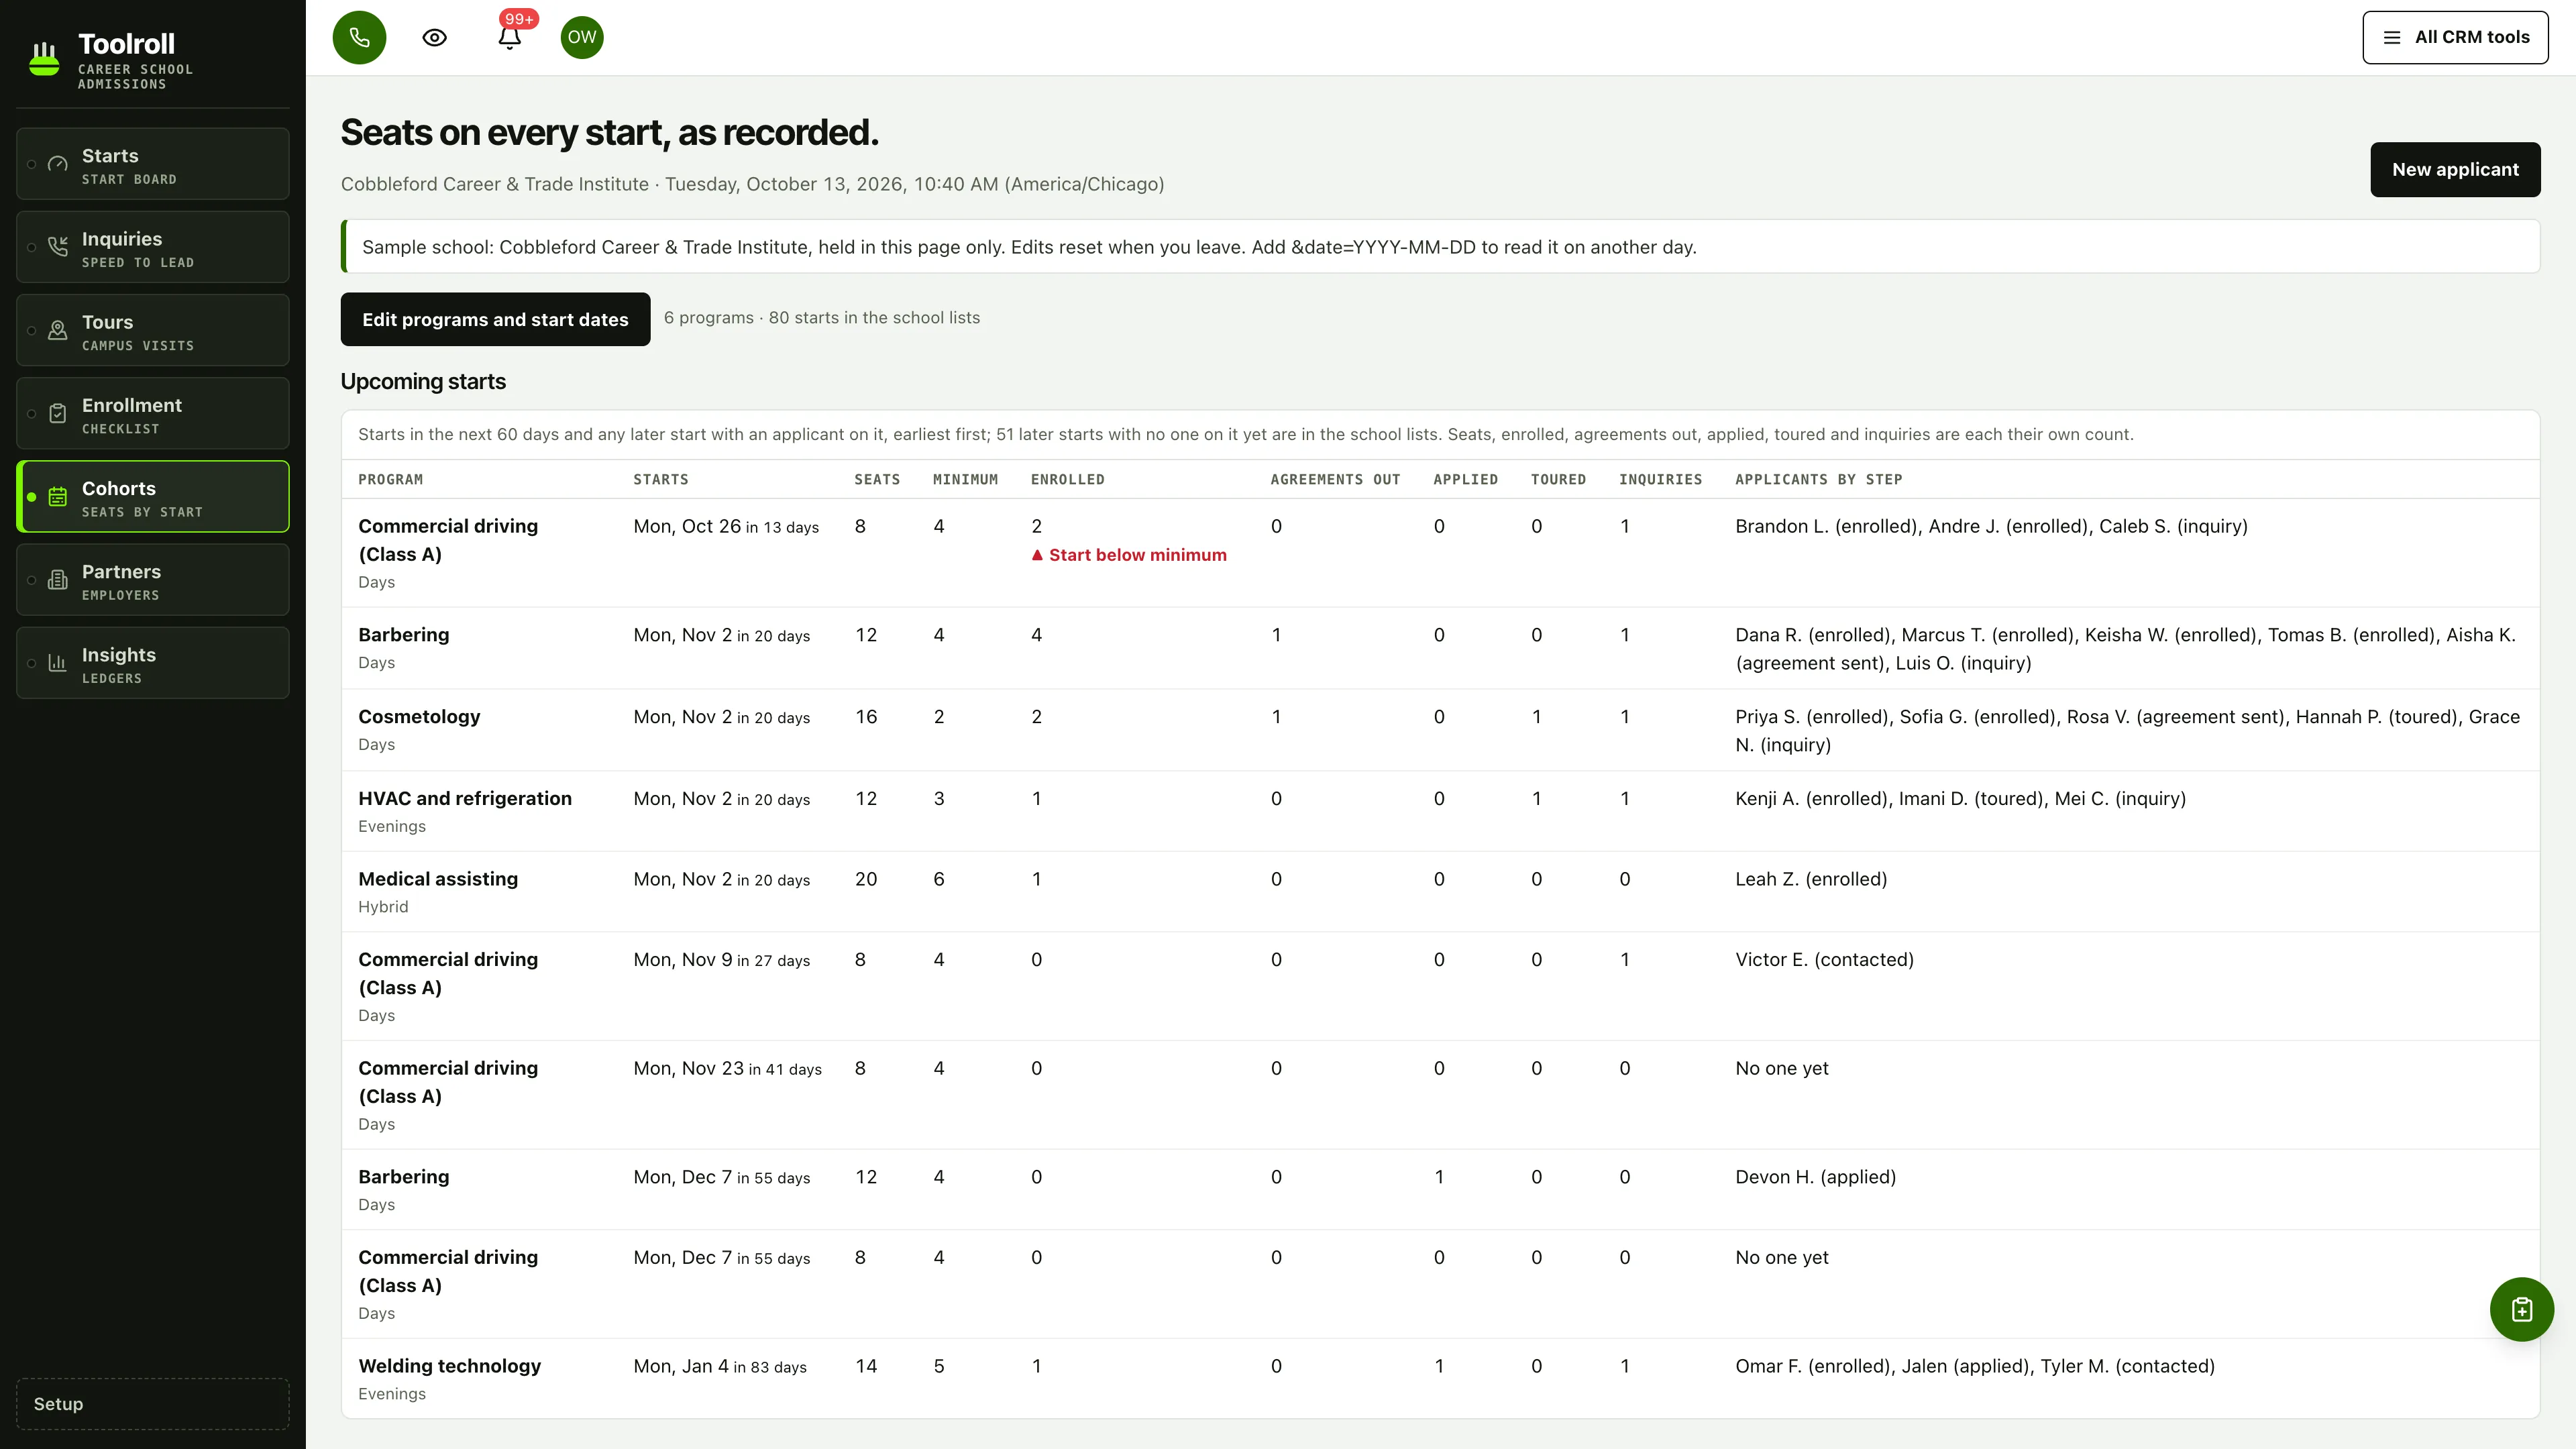2576x1449 pixels.
Task: Click 'Leah Z. (enrolled)' applicant text
Action: 1811,879
